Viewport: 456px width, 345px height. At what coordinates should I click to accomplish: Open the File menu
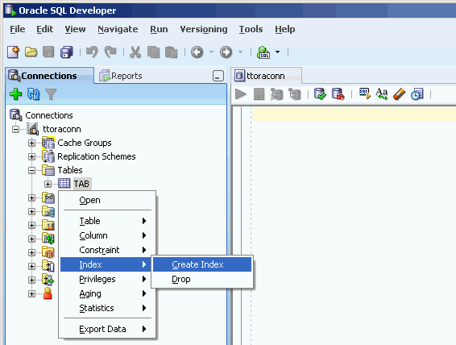pyautogui.click(x=18, y=29)
